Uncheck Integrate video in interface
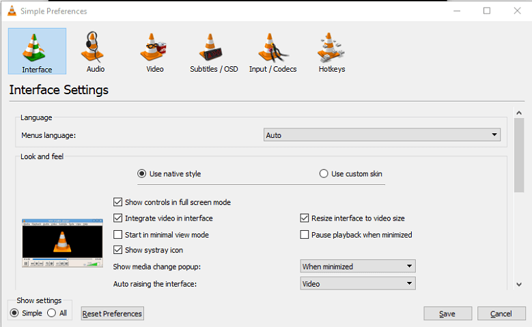The image size is (532, 327). click(117, 218)
